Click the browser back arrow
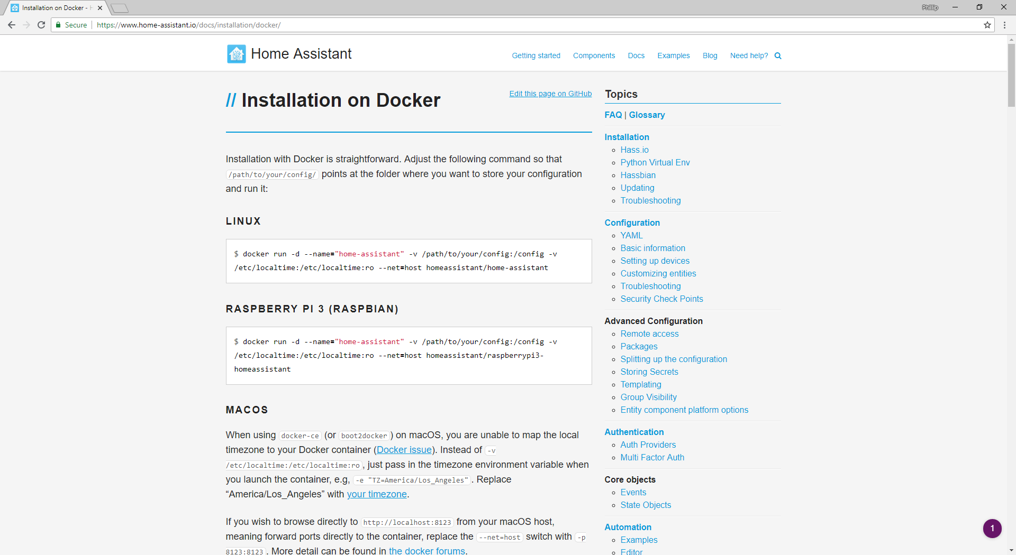The image size is (1016, 555). coord(12,25)
